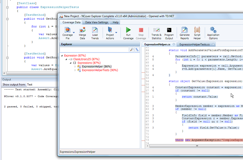Screen dimensions: 243x160
Task: Switch to Data View Settings ribbon tab
Action: point(96,22)
